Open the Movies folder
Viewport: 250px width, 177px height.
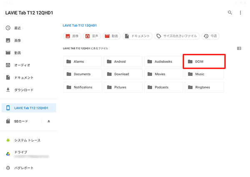tap(164, 74)
